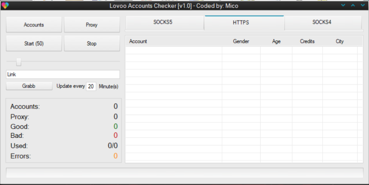
Task: Click the Proxy: statistic label
Action: click(20, 117)
